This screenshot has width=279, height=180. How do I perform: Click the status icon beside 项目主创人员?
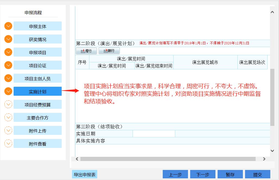click(8, 78)
